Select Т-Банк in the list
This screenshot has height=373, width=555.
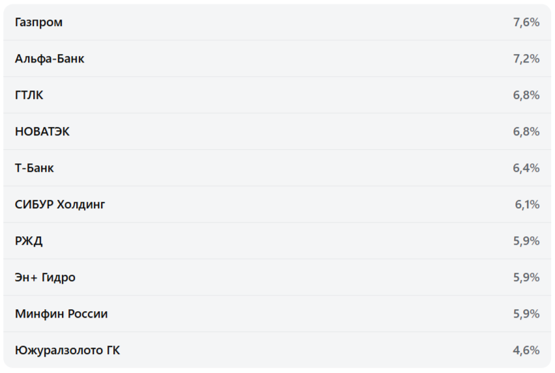click(35, 168)
